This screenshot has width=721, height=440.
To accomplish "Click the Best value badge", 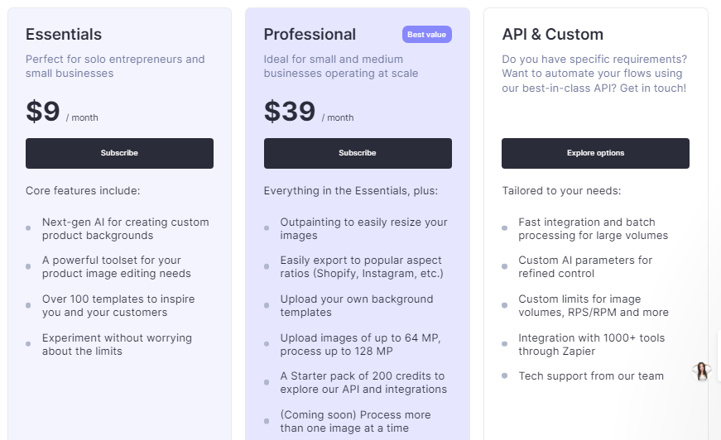I will [427, 35].
